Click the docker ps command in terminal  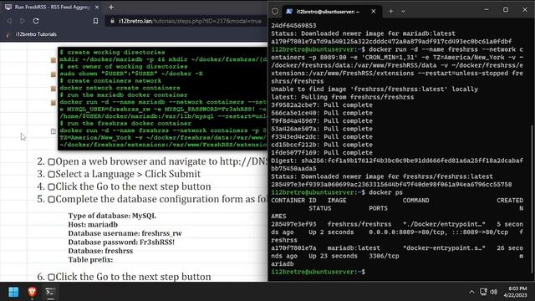point(385,192)
